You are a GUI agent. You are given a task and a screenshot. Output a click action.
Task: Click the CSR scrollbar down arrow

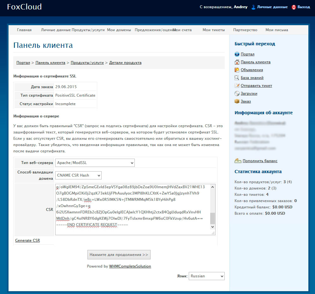pyautogui.click(x=212, y=227)
